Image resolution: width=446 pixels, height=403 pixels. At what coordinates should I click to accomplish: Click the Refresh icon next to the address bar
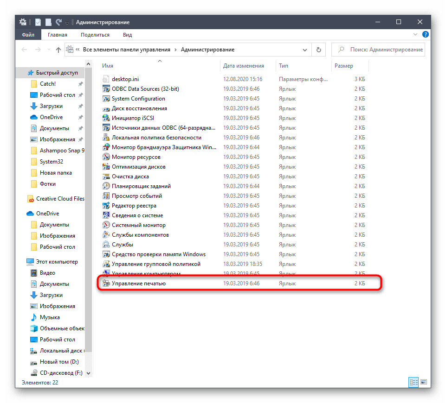click(x=318, y=49)
